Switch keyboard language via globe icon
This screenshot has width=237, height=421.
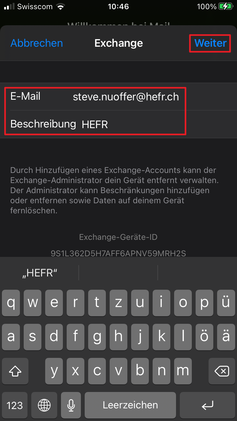tap(44, 405)
